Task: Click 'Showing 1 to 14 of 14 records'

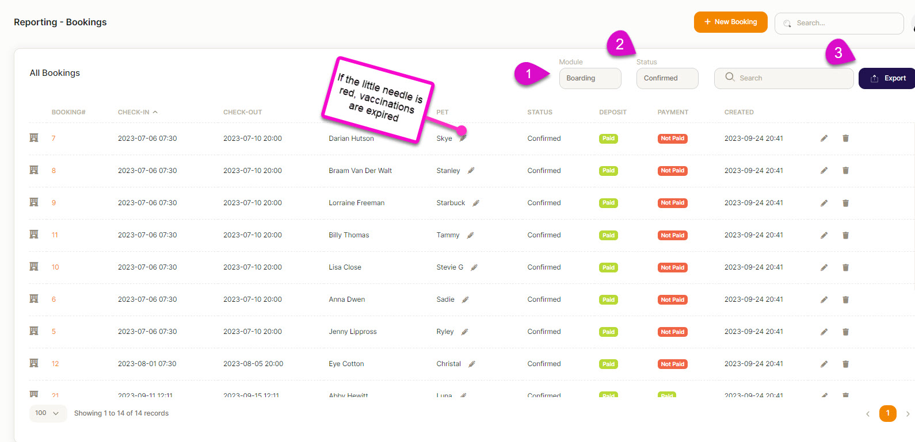Action: pos(121,413)
